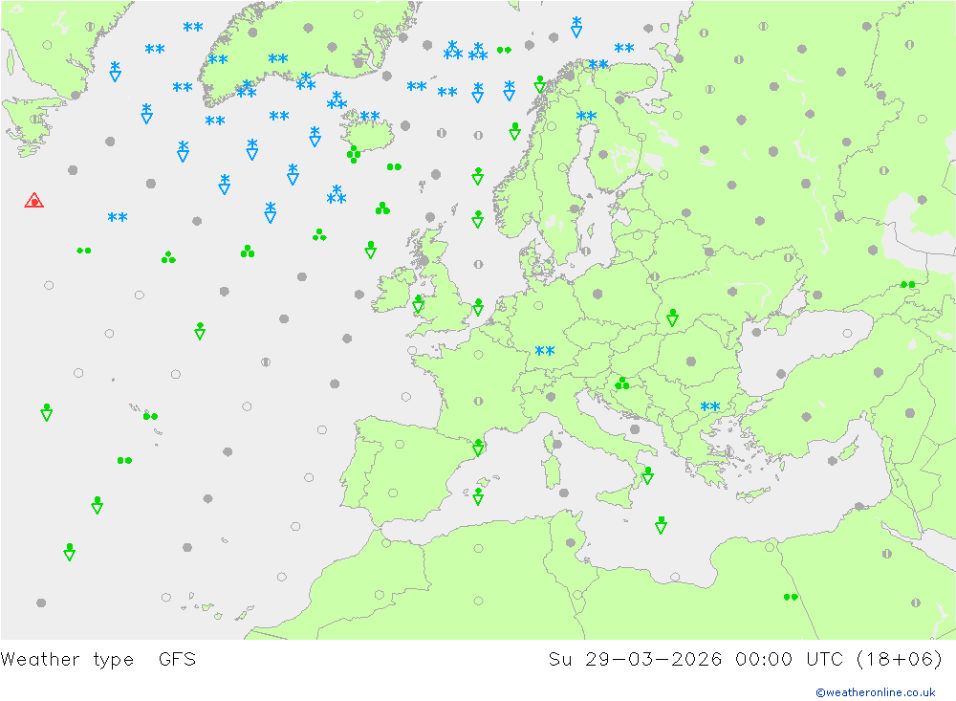Screen dimensions: 956x701
Task: Click the '00:00 UTC' time text
Action: (789, 659)
